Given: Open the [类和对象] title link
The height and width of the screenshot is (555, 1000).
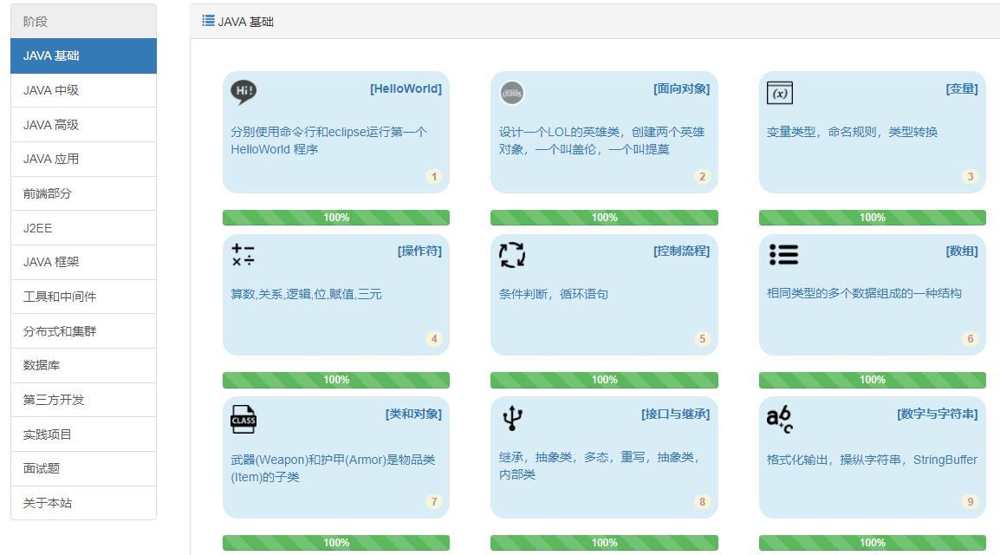Looking at the screenshot, I should [413, 414].
